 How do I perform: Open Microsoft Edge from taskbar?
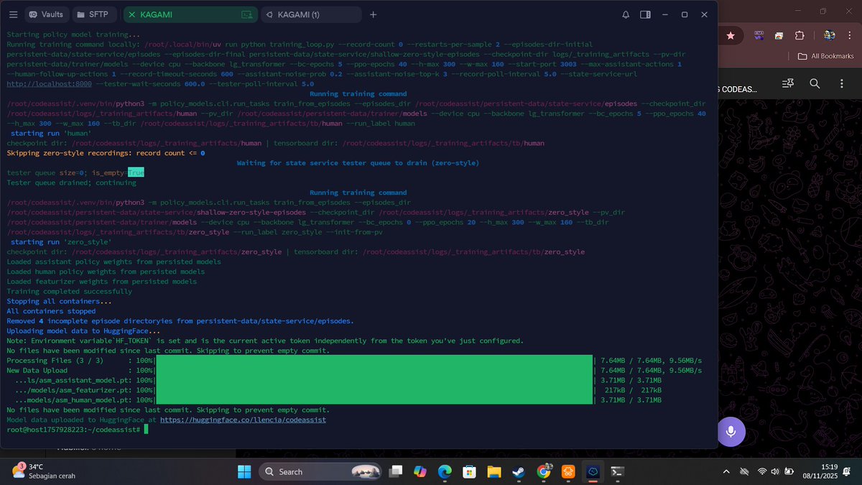pos(445,471)
